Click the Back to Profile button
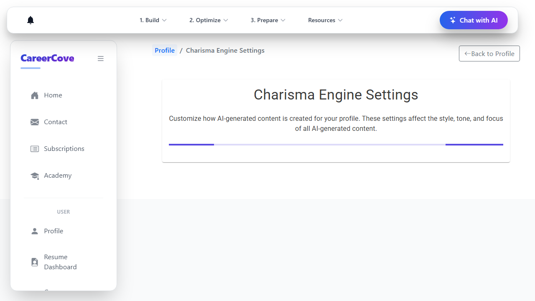The width and height of the screenshot is (535, 301). (x=489, y=54)
